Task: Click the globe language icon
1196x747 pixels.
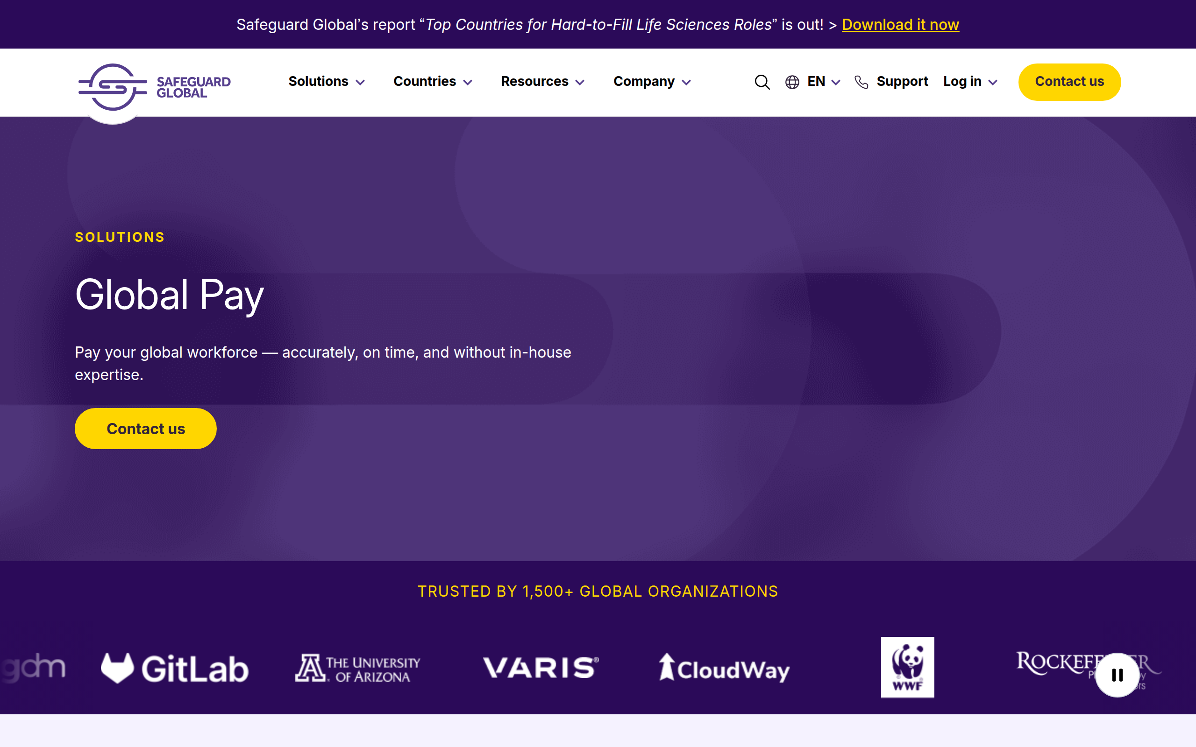Action: [x=792, y=82]
